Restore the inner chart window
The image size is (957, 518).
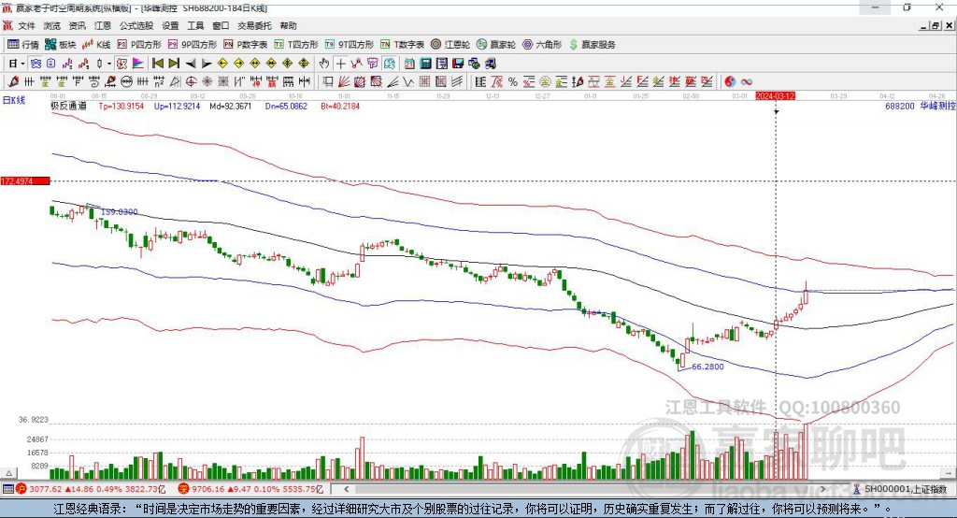point(936,25)
